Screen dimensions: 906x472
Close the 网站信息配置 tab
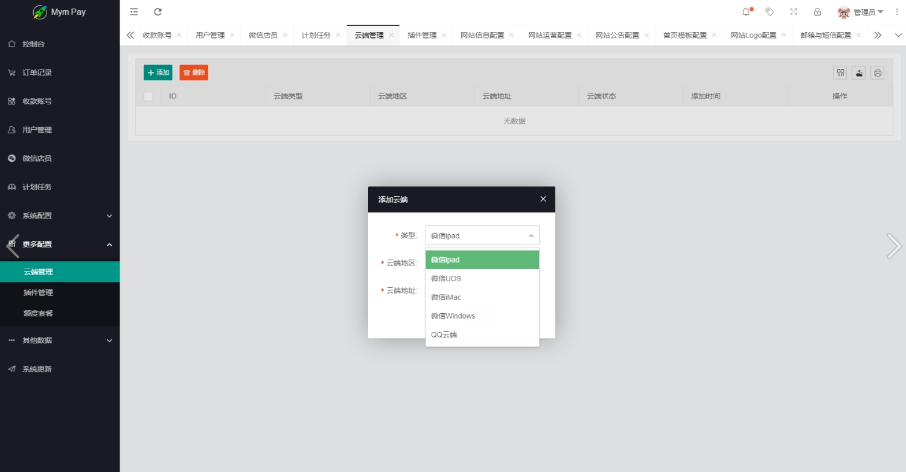(x=512, y=35)
